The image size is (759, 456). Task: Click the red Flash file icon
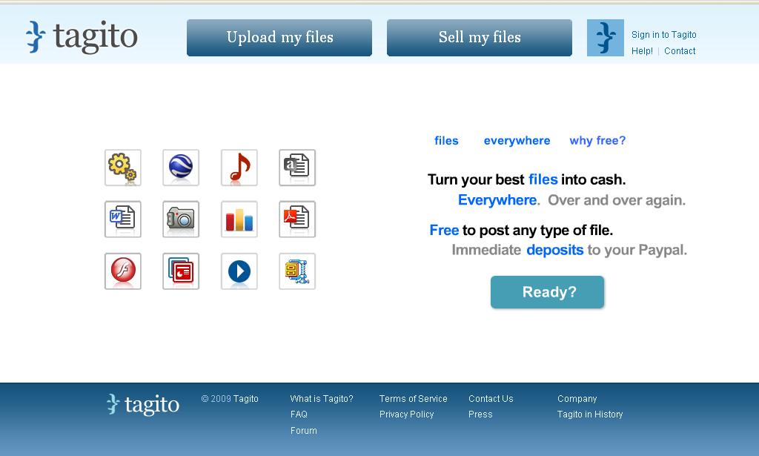[123, 271]
